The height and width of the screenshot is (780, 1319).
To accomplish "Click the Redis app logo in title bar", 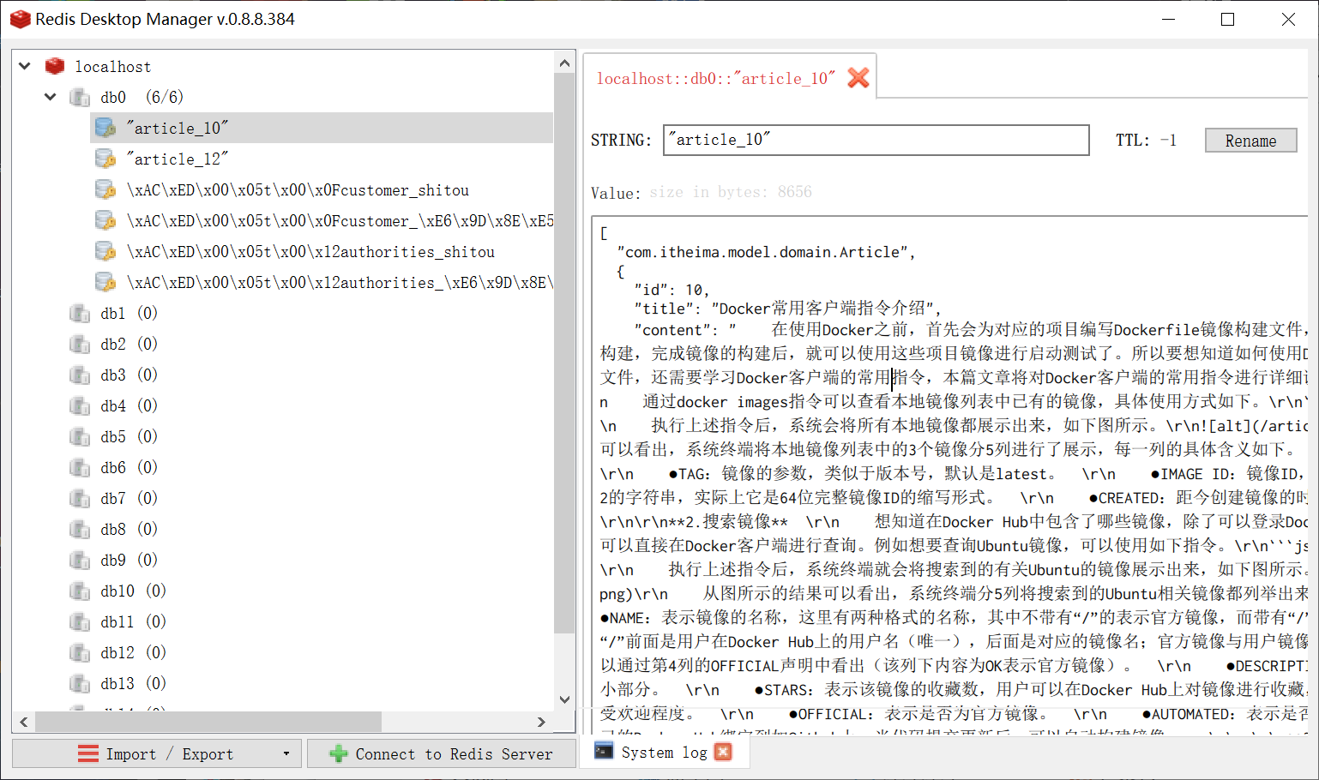I will [19, 19].
